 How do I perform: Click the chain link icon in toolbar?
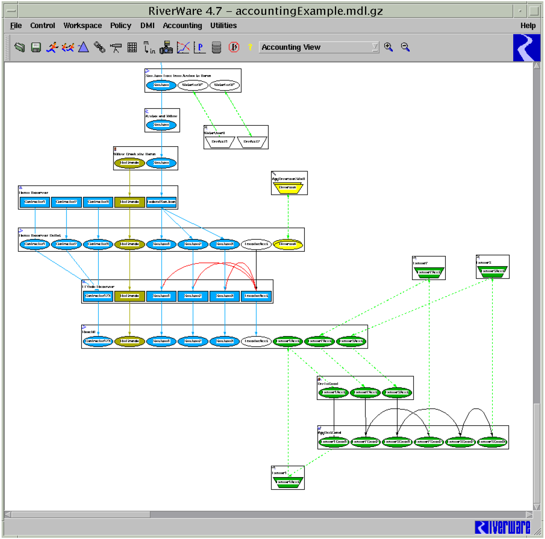(x=100, y=47)
